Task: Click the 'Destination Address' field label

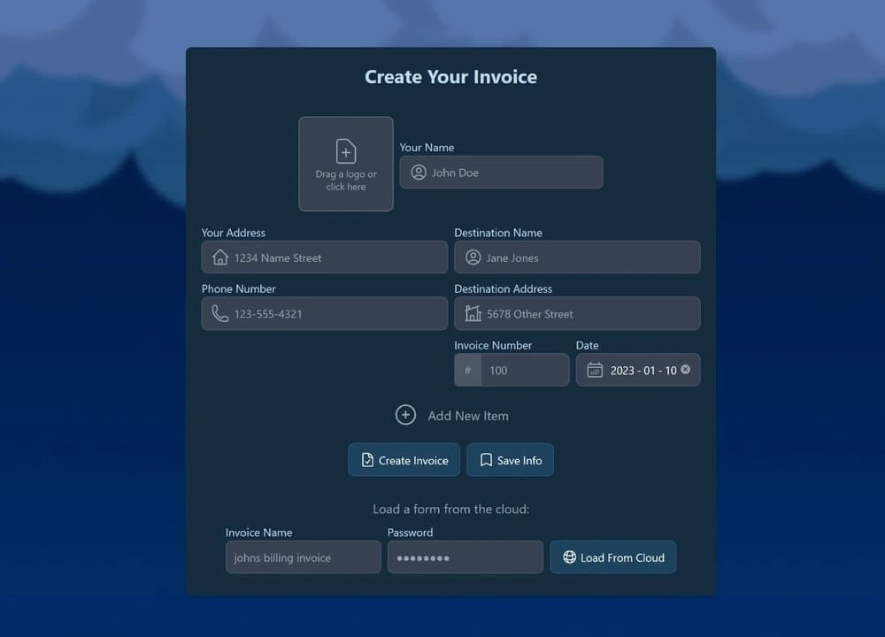Action: tap(503, 289)
